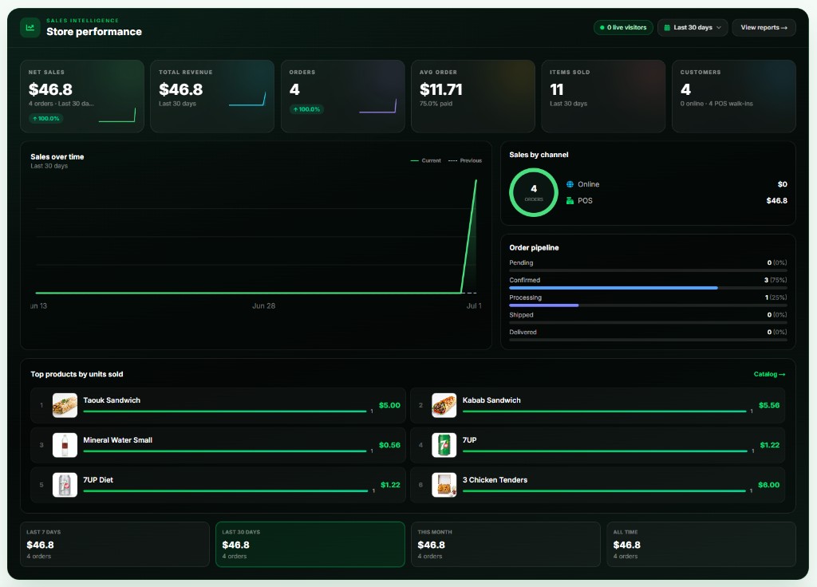This screenshot has width=817, height=587.
Task: Click the 7UP Diet product name
Action: (x=98, y=480)
